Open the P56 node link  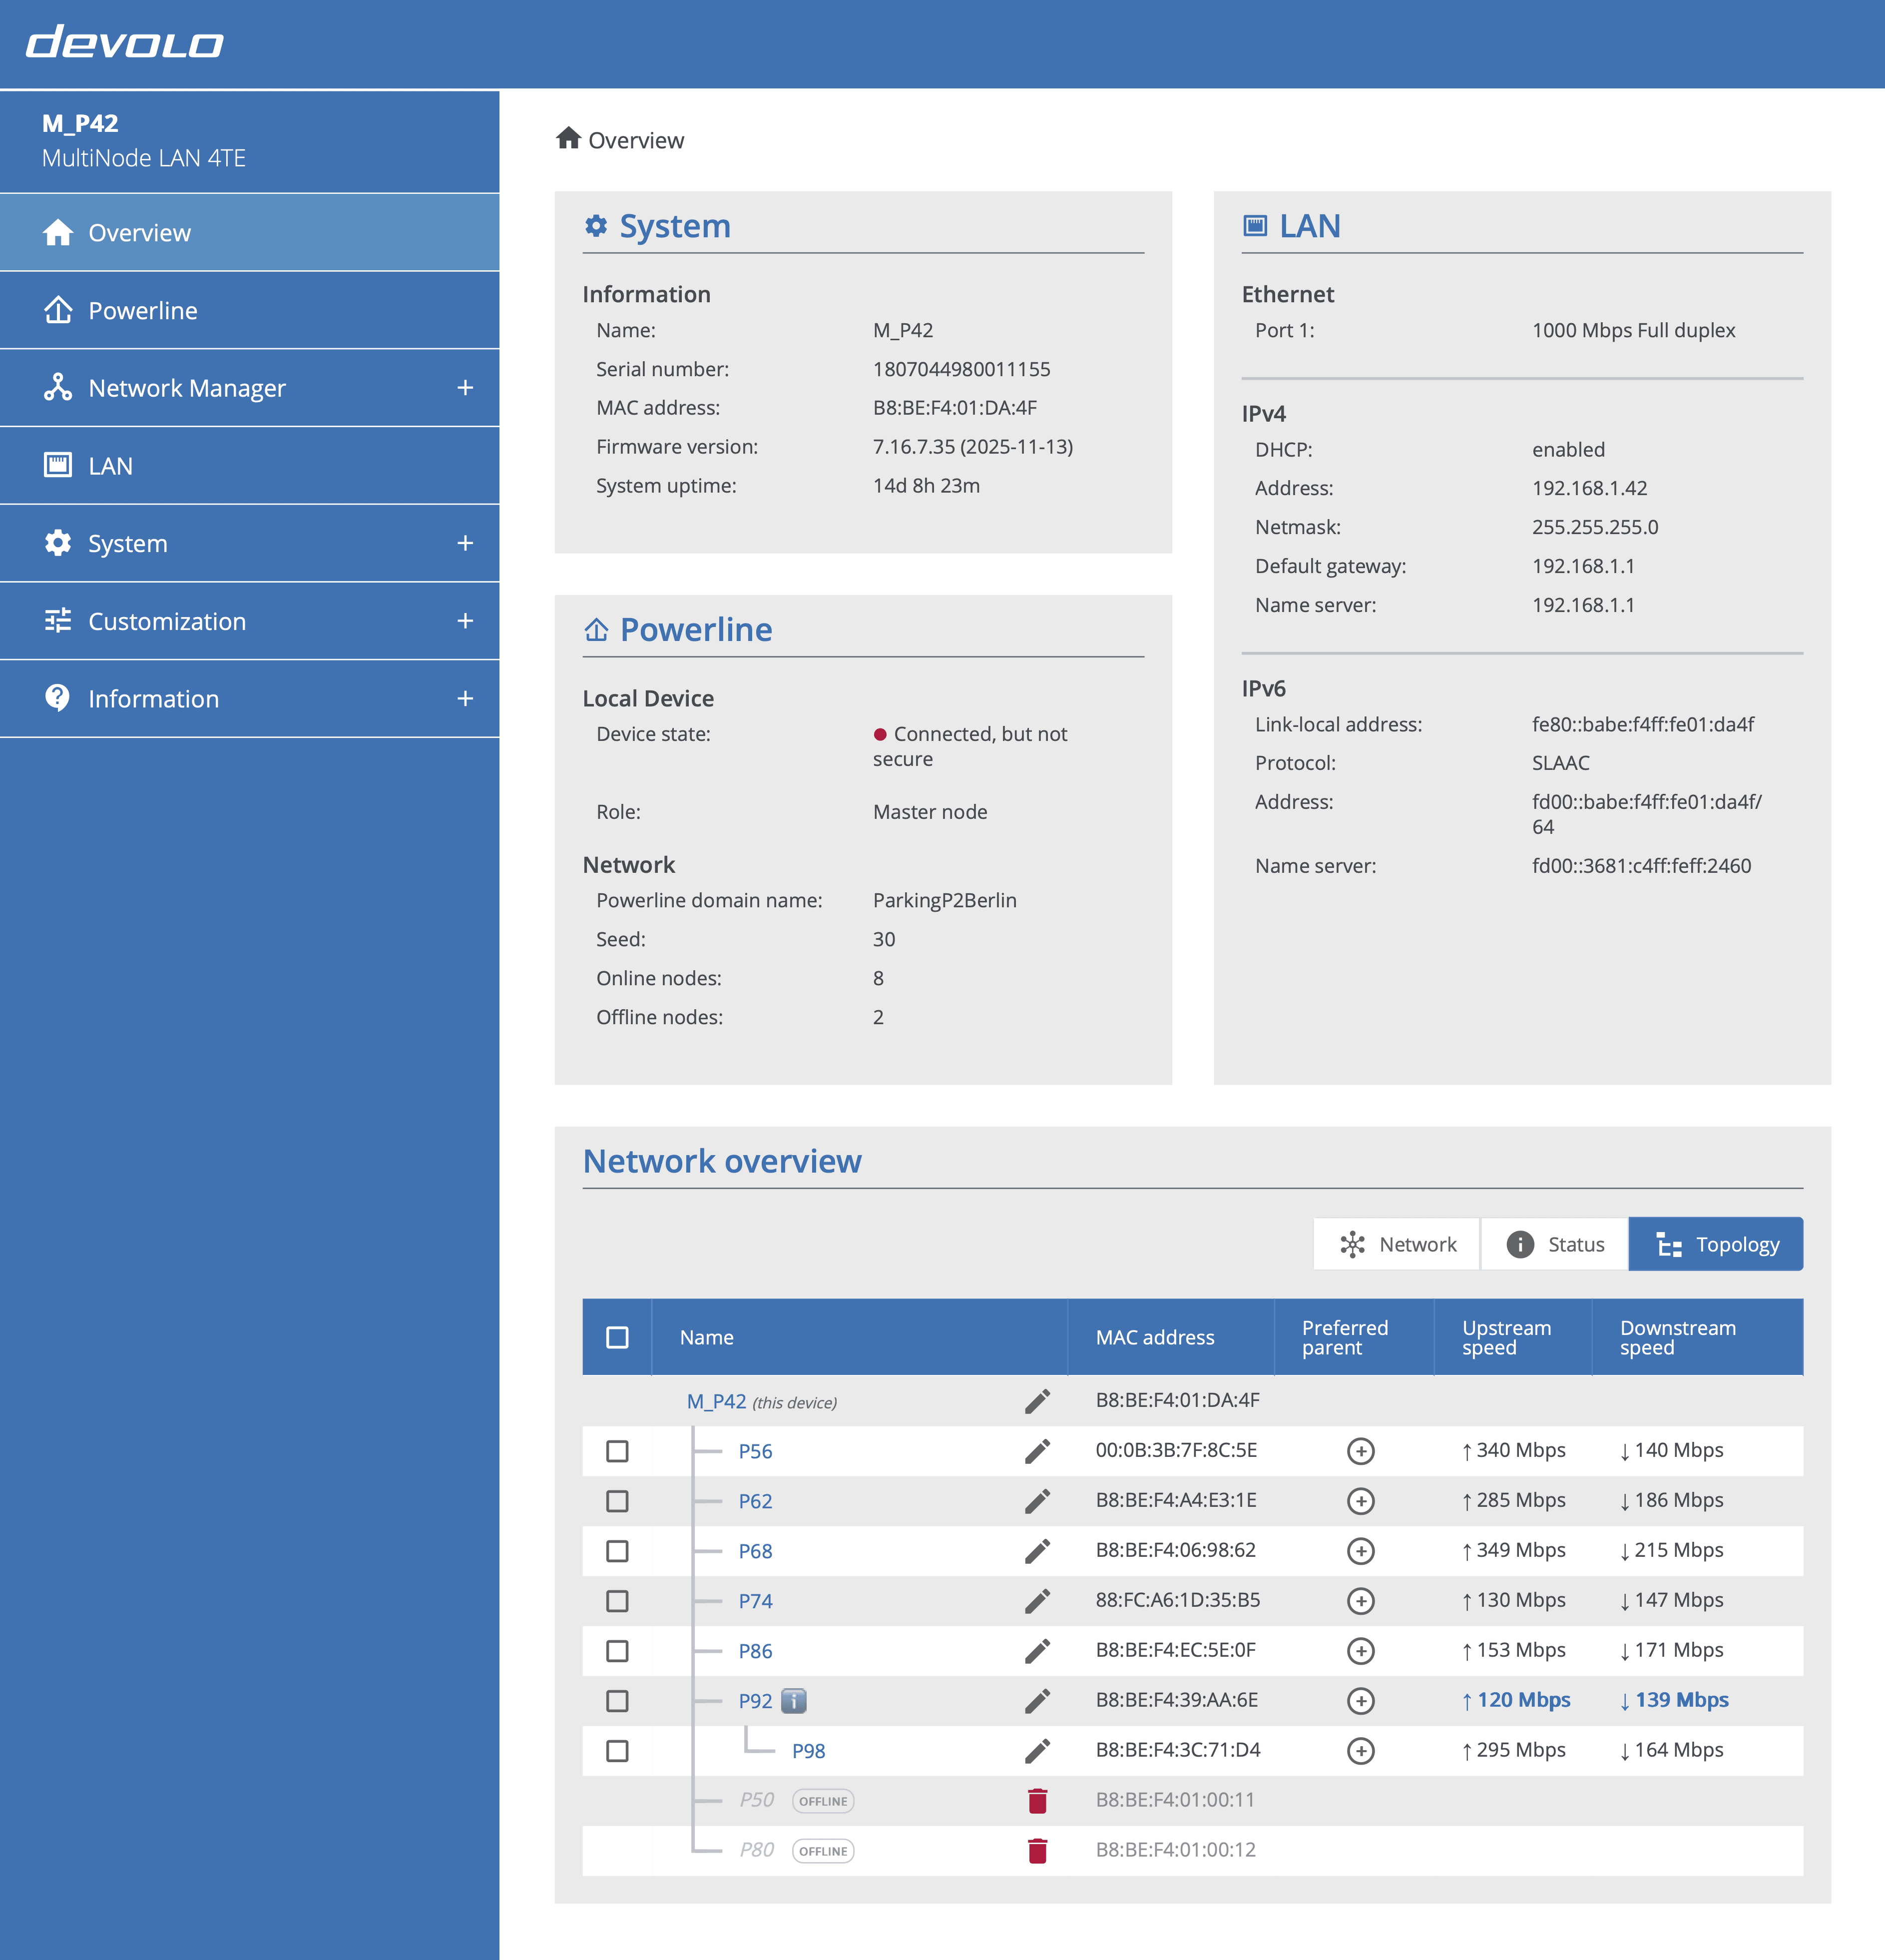tap(755, 1451)
